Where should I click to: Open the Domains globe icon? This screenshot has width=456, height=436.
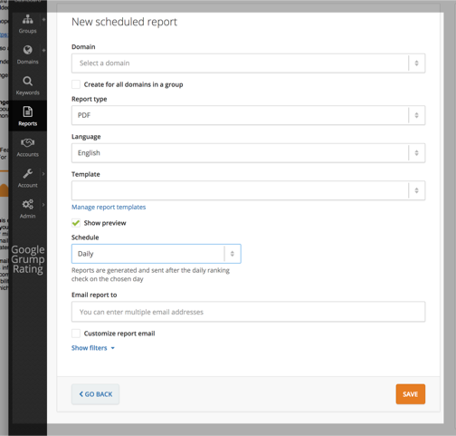tap(27, 50)
